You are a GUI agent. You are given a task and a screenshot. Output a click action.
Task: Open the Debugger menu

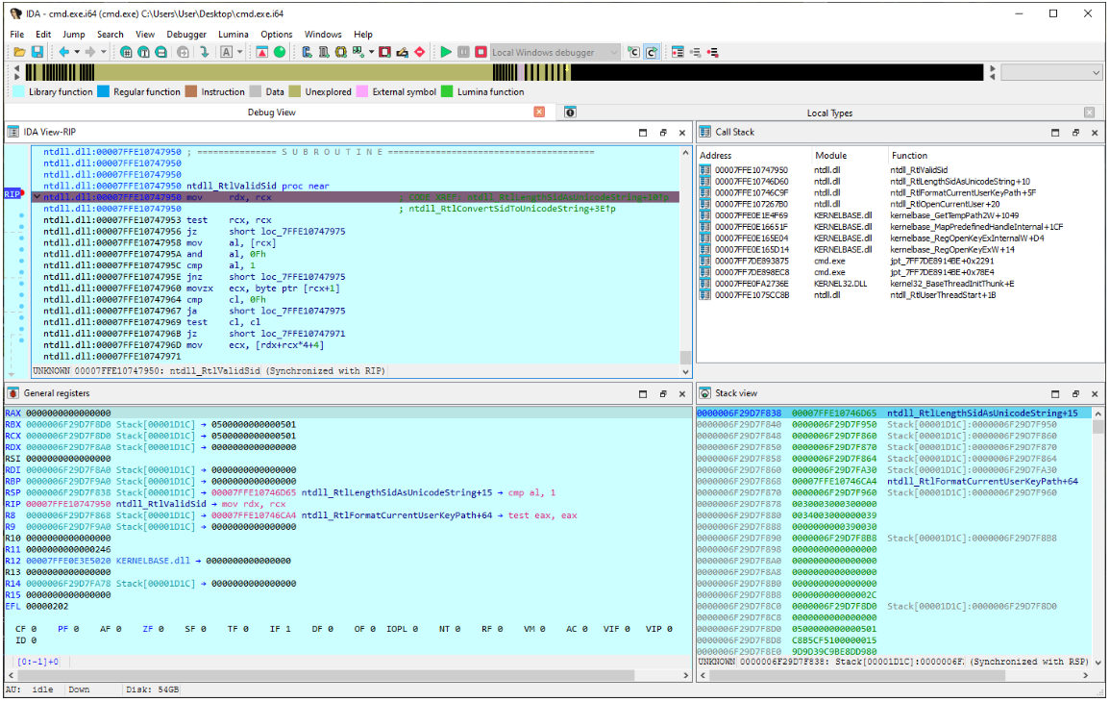tap(186, 34)
